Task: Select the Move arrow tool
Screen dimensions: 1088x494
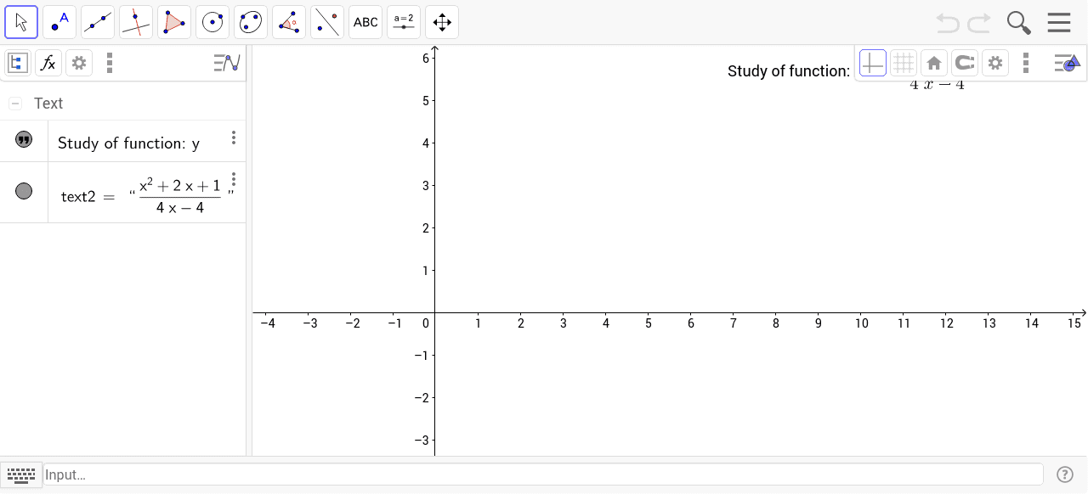Action: (x=21, y=22)
